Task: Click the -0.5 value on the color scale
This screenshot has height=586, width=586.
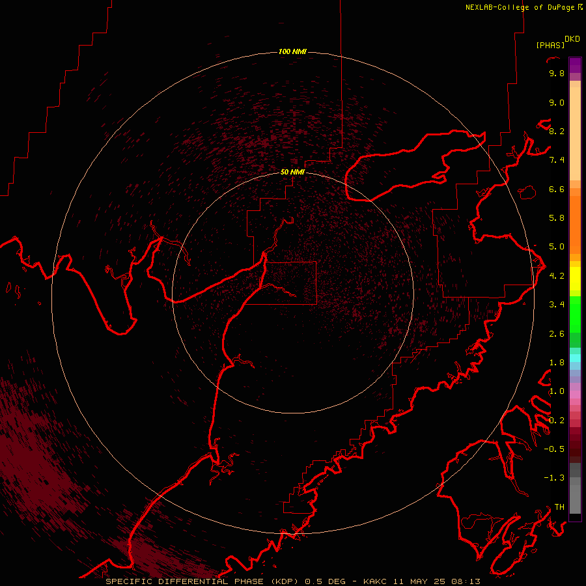Action: click(554, 449)
